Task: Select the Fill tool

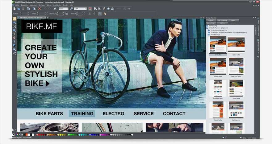Action: 15,38
